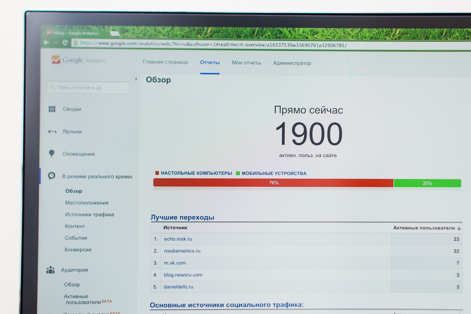Open Конверсии report
Viewport: 471px width, 314px height.
coord(78,250)
